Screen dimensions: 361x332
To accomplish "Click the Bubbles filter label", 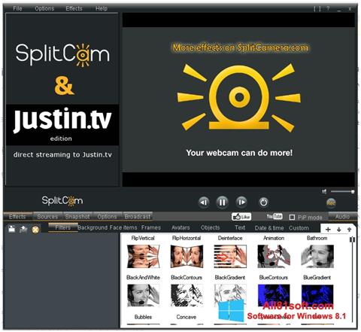I will click(143, 317).
